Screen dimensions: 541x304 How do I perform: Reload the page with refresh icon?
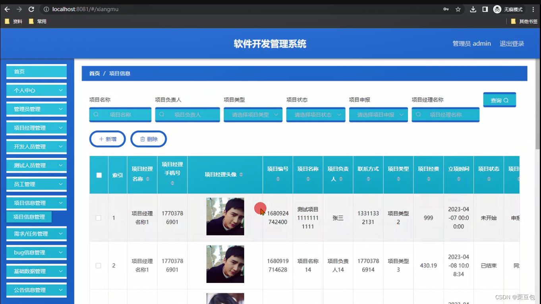pos(31,9)
